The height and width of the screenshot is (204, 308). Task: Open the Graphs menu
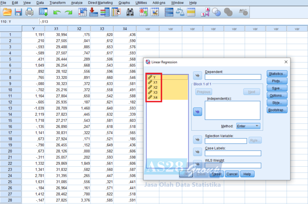[124, 3]
